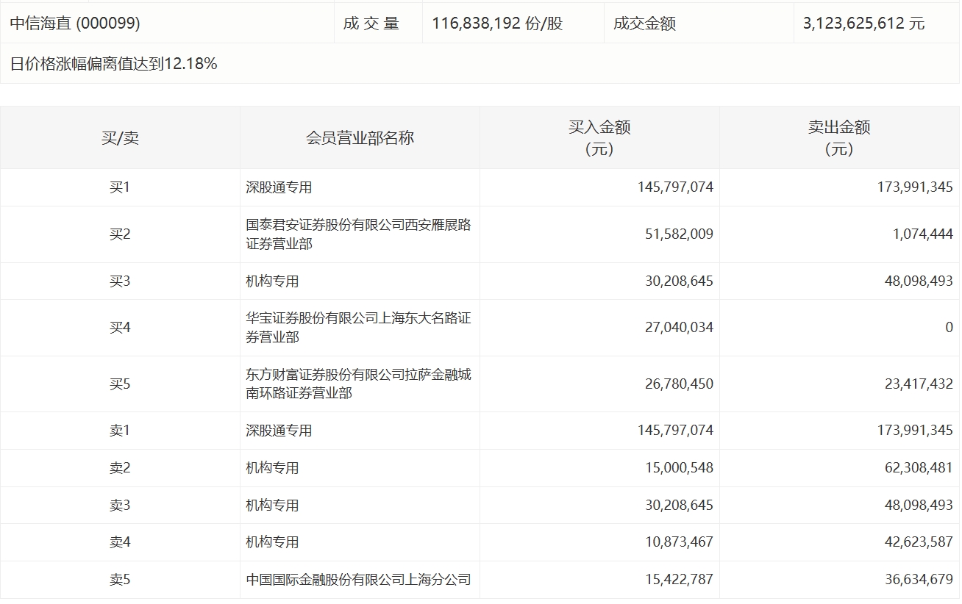Select 机构专用 in the 卖2 row
This screenshot has width=962, height=604.
point(272,468)
